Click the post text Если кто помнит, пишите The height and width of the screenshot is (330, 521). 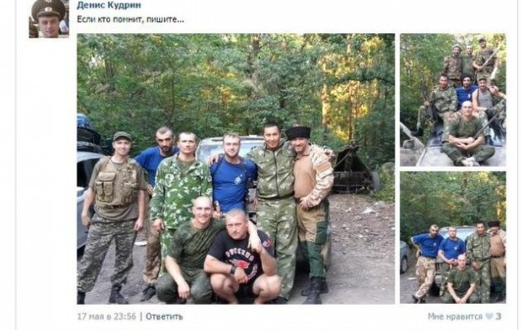(x=130, y=20)
